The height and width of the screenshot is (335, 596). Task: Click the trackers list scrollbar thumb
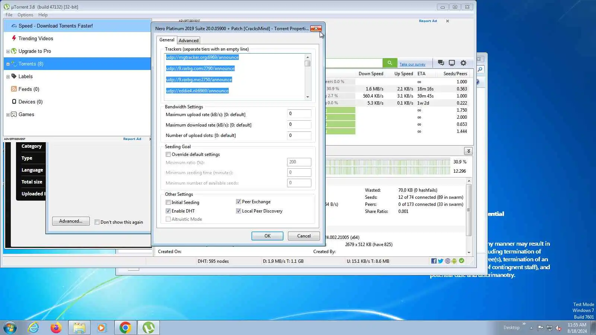pyautogui.click(x=308, y=64)
